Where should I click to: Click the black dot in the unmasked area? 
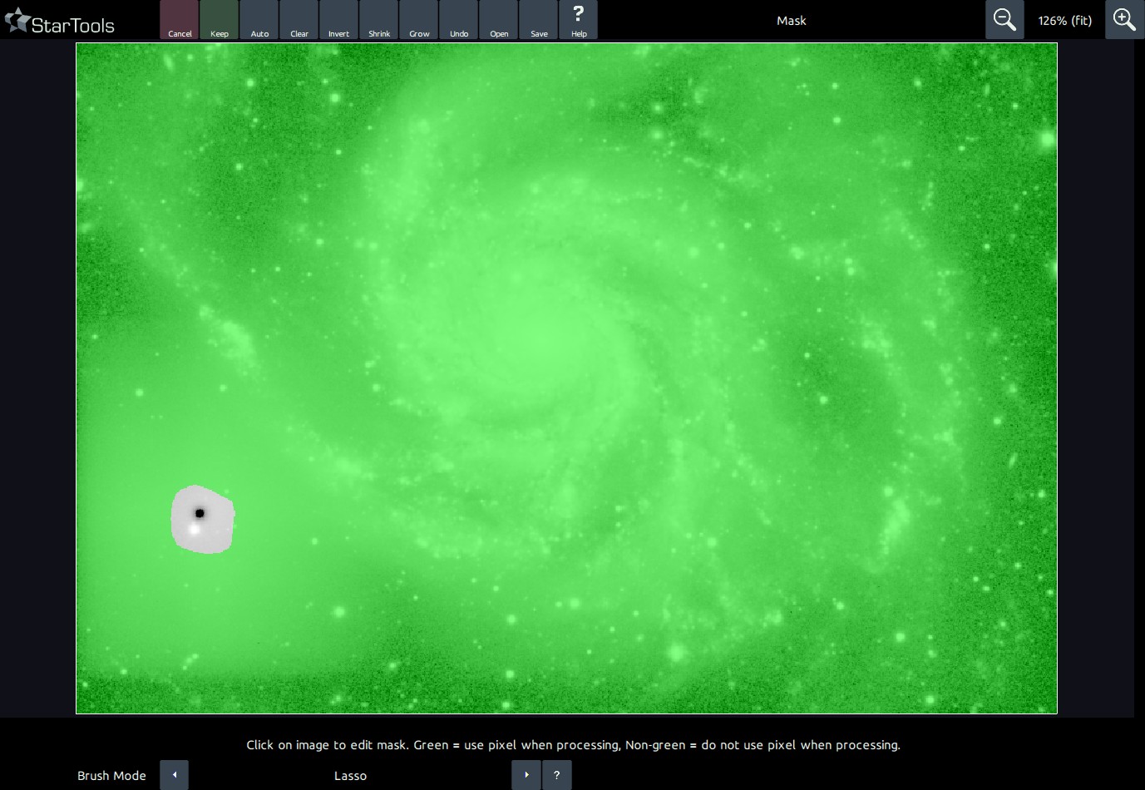pyautogui.click(x=200, y=513)
